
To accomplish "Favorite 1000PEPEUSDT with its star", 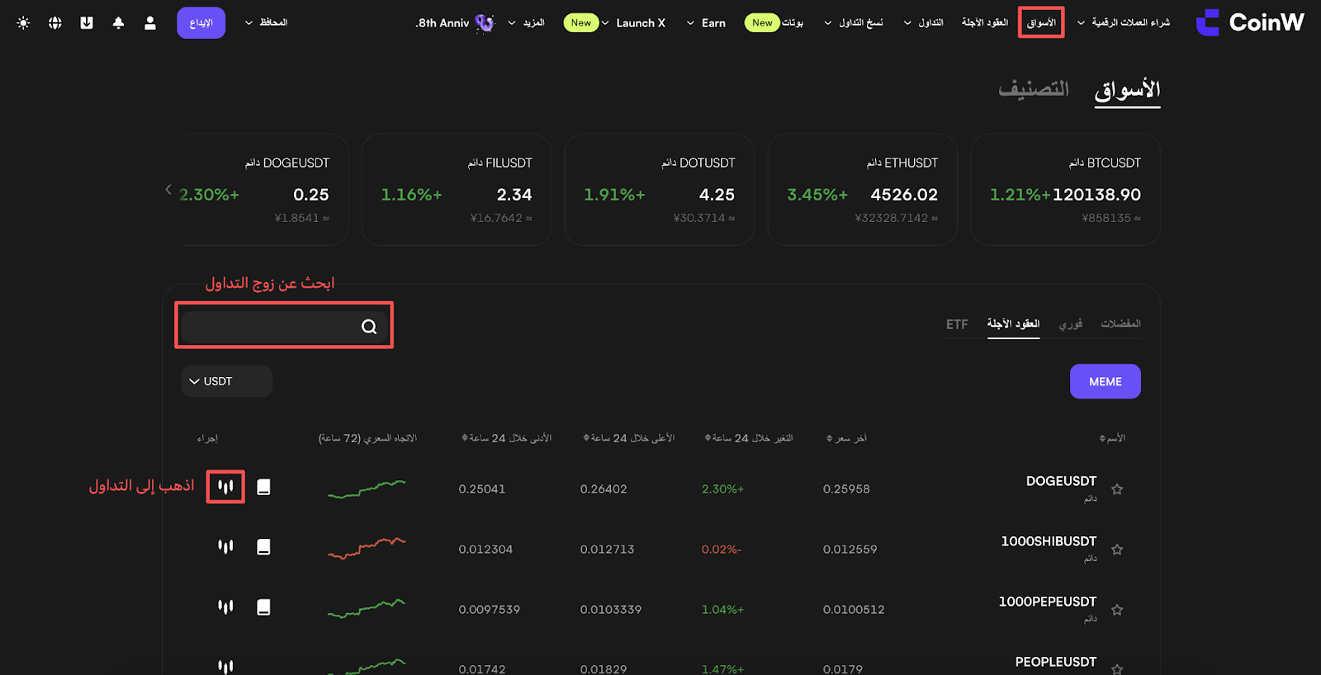I will (x=1117, y=610).
